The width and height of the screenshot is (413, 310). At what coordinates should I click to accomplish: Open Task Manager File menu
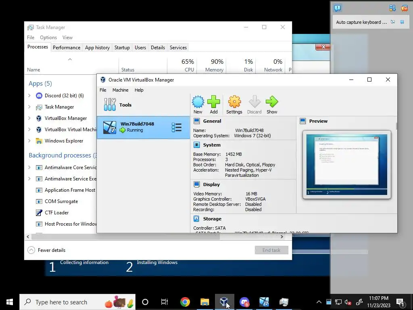tap(31, 38)
